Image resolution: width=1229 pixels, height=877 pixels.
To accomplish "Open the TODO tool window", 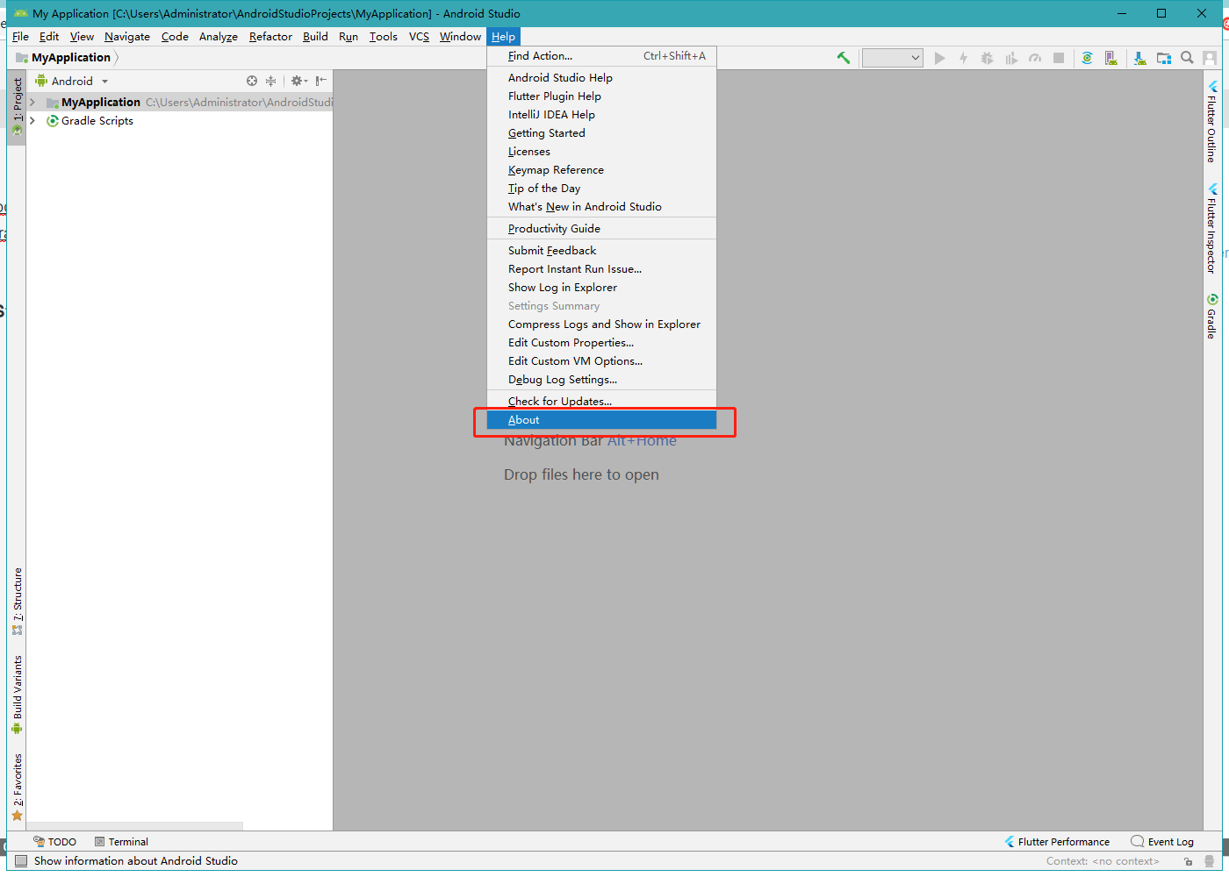I will tap(54, 842).
